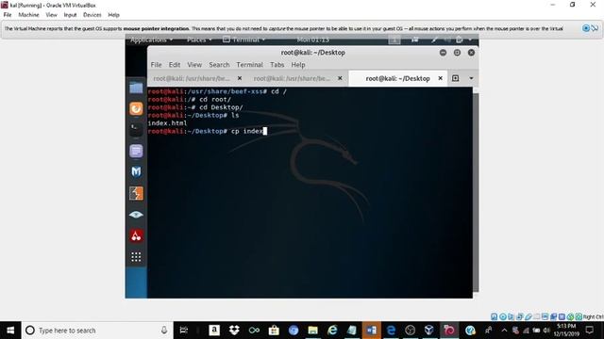Click the second icon on the notification bar
The height and width of the screenshot is (339, 604).
pos(595,28)
